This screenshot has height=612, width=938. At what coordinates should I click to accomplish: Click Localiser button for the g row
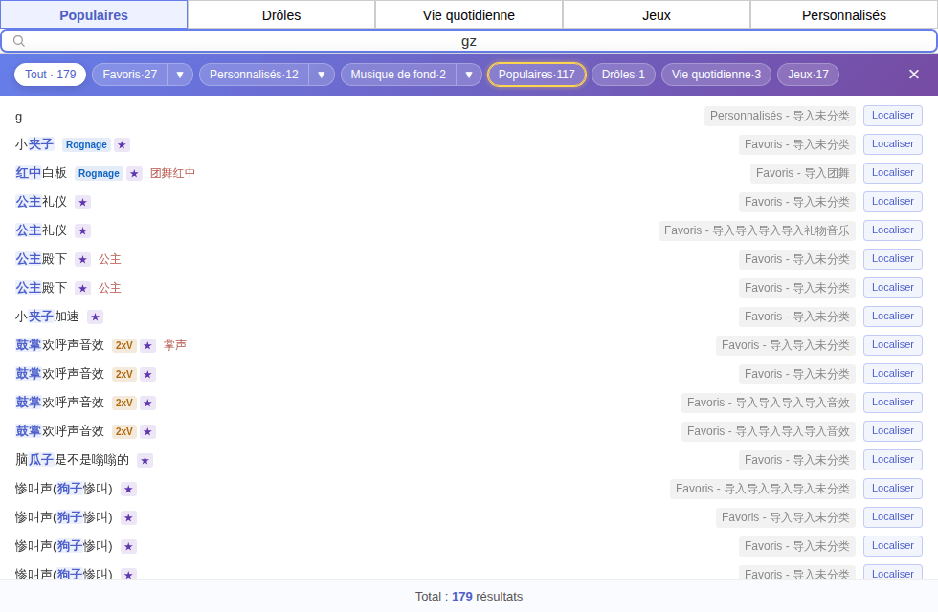pyautogui.click(x=892, y=116)
